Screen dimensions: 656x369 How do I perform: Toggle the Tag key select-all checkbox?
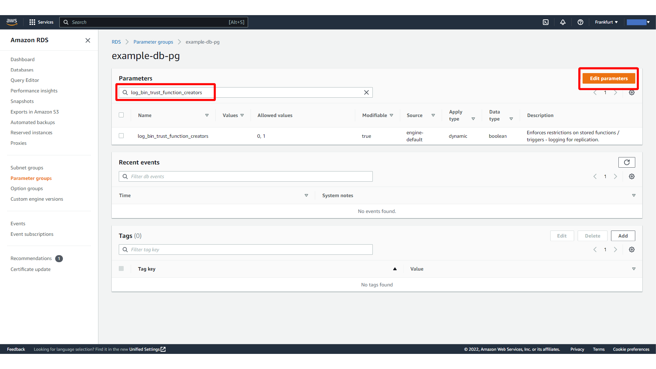click(x=121, y=268)
